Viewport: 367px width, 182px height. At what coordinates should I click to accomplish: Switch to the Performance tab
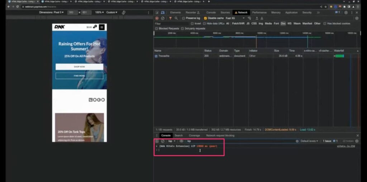pos(259,13)
